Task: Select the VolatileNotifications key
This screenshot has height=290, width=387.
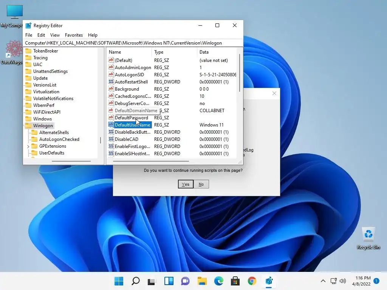Action: click(53, 99)
